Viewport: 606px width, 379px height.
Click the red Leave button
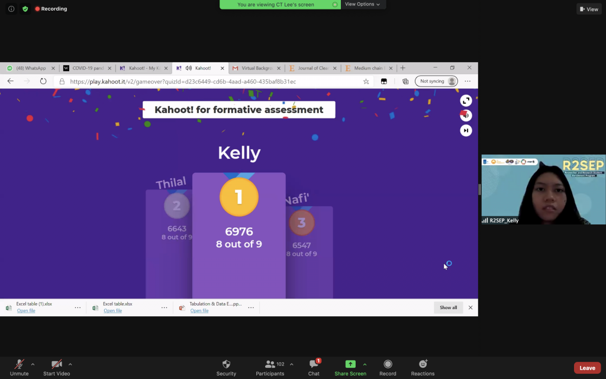coord(587,368)
